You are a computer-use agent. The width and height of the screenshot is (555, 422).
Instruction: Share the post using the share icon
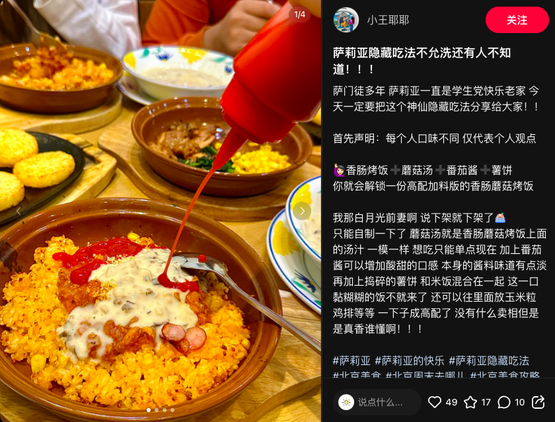[x=538, y=402]
